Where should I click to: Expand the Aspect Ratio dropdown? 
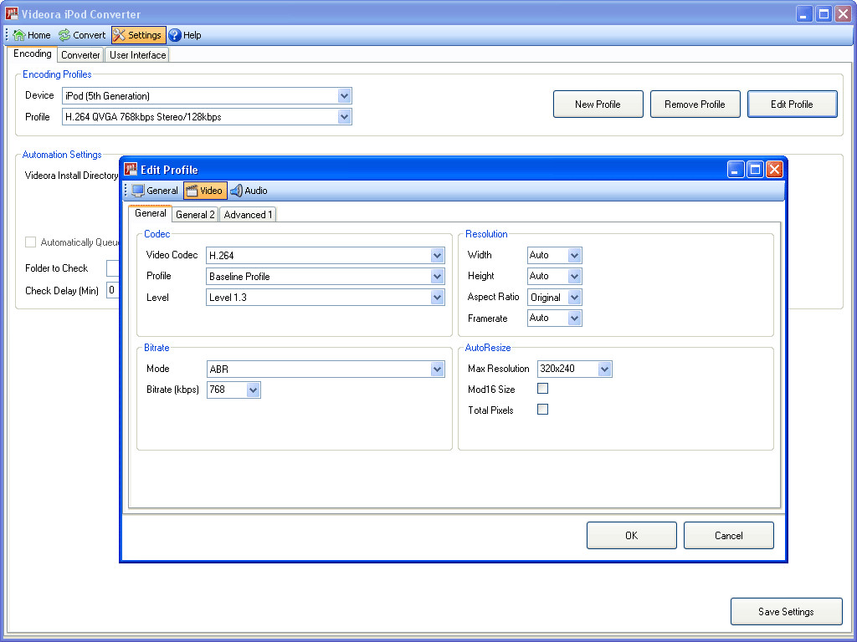(x=574, y=298)
